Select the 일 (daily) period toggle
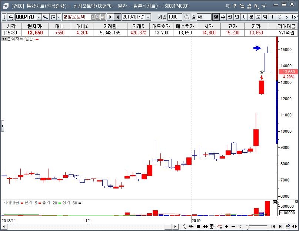Screen dimensions: 299x231 click(x=216, y=17)
